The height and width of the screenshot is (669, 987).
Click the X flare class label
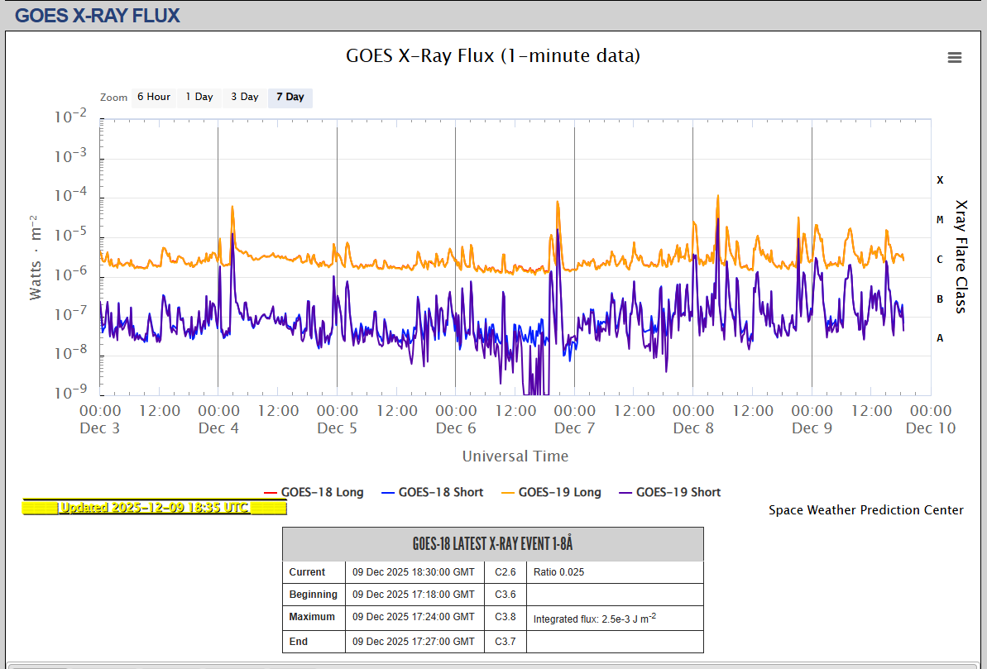tap(940, 179)
